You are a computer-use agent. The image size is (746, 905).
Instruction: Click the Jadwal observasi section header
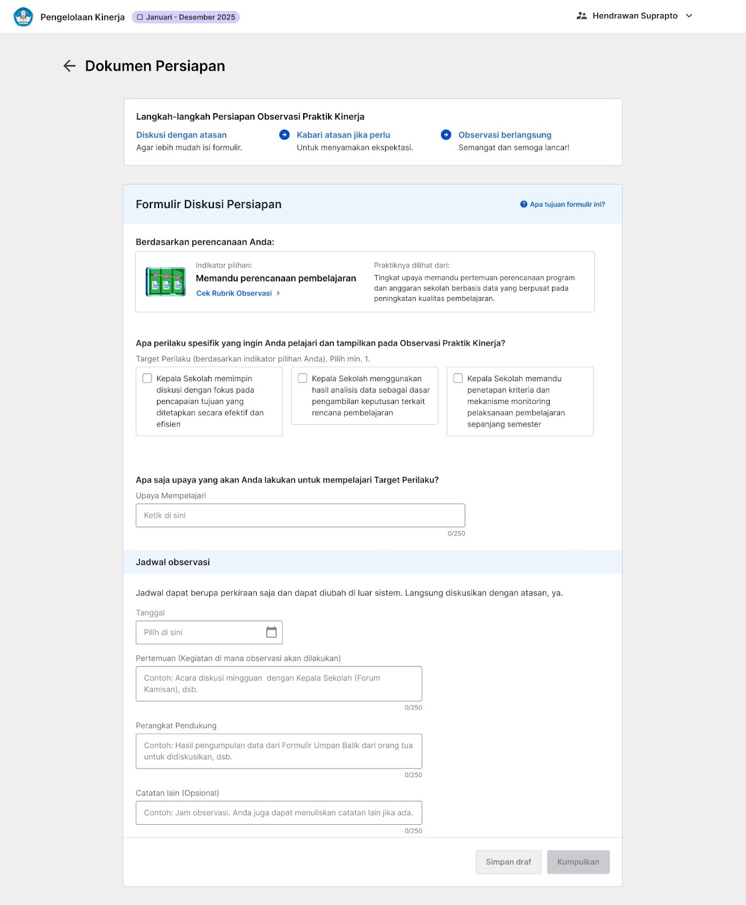coord(373,562)
